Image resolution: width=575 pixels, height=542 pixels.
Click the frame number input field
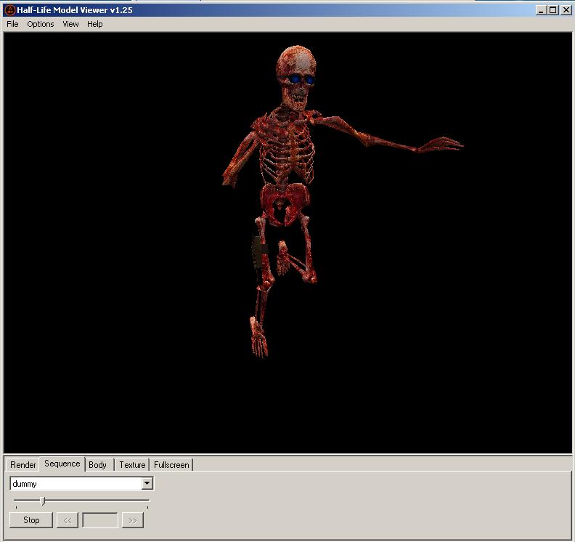pos(100,520)
